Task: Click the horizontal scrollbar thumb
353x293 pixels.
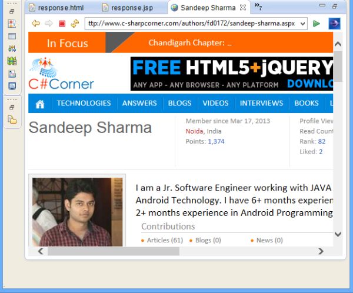Action: click(x=114, y=251)
